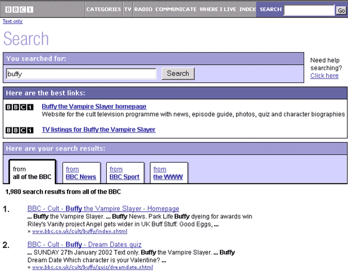Open the Communicate section

tap(176, 10)
